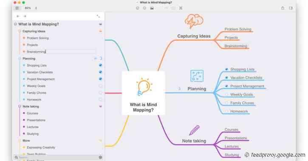Click the root node menu icon in outline
308x161 pixels.
(101, 24)
